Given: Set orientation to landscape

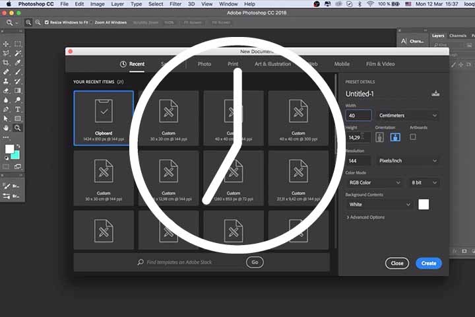Looking at the screenshot, I should tap(395, 137).
